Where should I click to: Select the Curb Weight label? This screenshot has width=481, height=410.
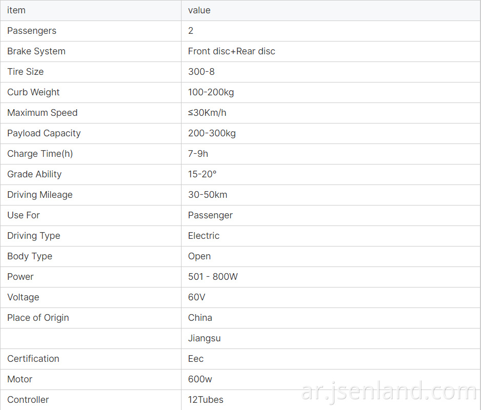(x=33, y=92)
